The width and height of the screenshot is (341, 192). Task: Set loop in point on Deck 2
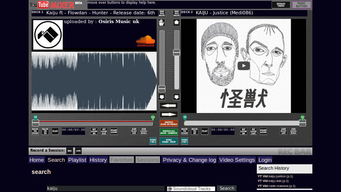[x=243, y=131]
